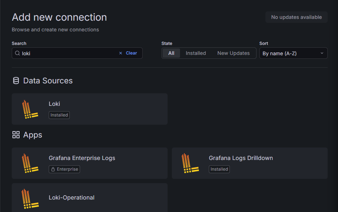This screenshot has width=338, height=212.
Task: Select the All state filter
Action: pos(171,53)
